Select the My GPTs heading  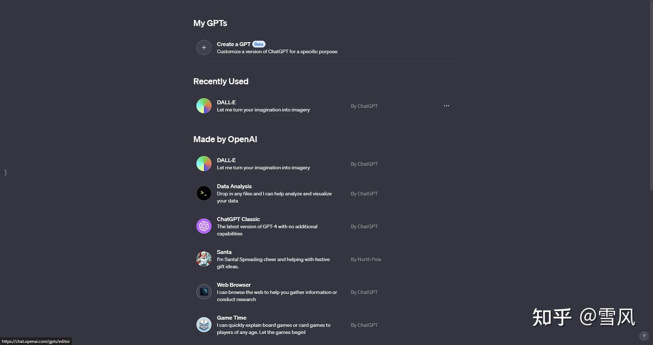[210, 23]
